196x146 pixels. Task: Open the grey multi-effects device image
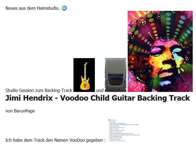(x=116, y=75)
